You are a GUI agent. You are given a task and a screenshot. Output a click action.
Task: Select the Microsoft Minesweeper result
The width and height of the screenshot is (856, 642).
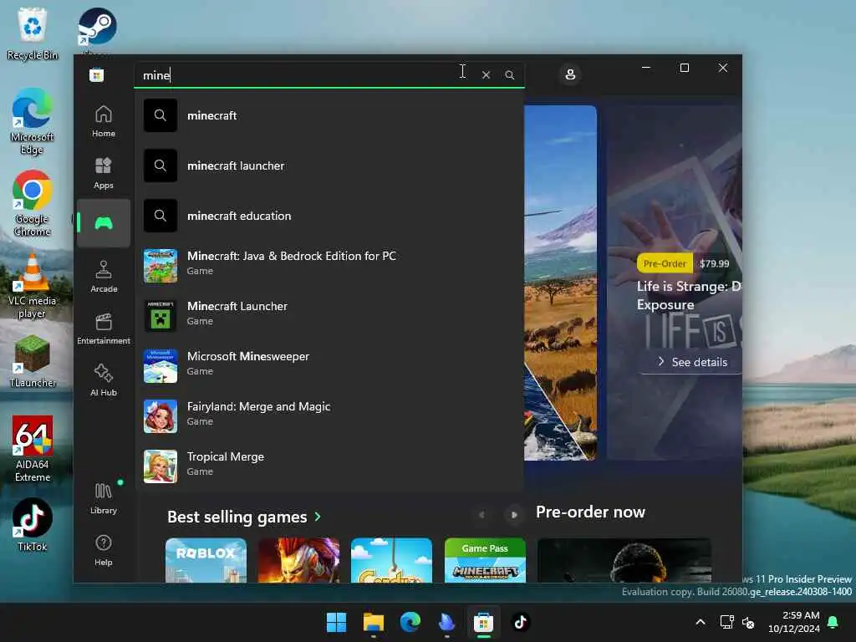click(329, 366)
